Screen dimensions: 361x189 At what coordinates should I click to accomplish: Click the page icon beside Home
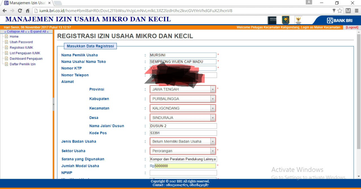tap(6, 37)
